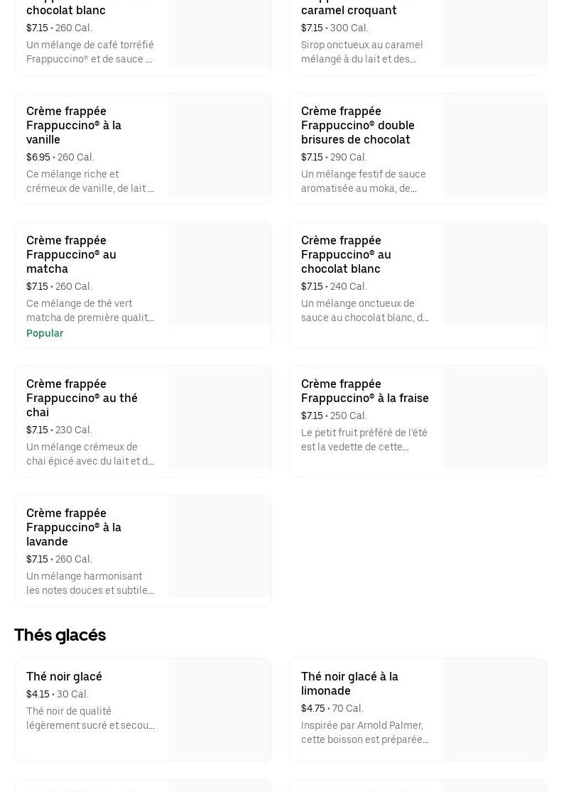Select Crème frappée Frappuccino double brisures de chocolat
Screen dimensions: 571x792
click(x=357, y=125)
